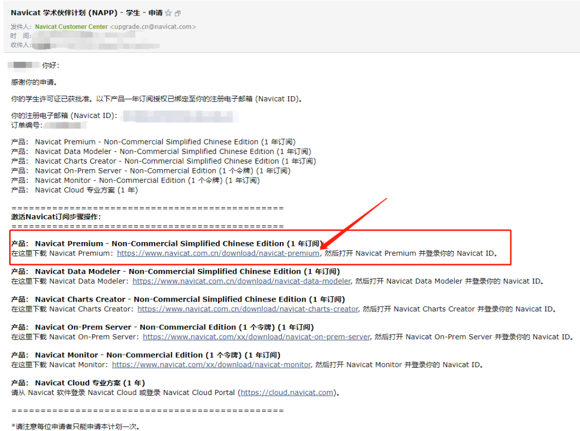Open the navicat-premium download link

click(218, 253)
